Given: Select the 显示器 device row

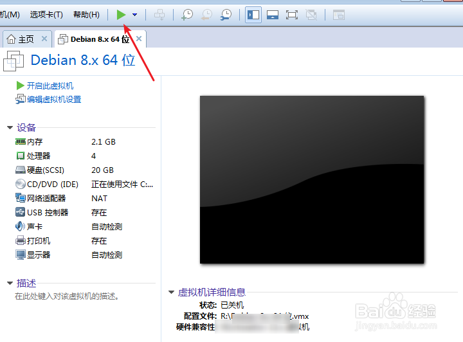Looking at the screenshot, I should tap(84, 255).
